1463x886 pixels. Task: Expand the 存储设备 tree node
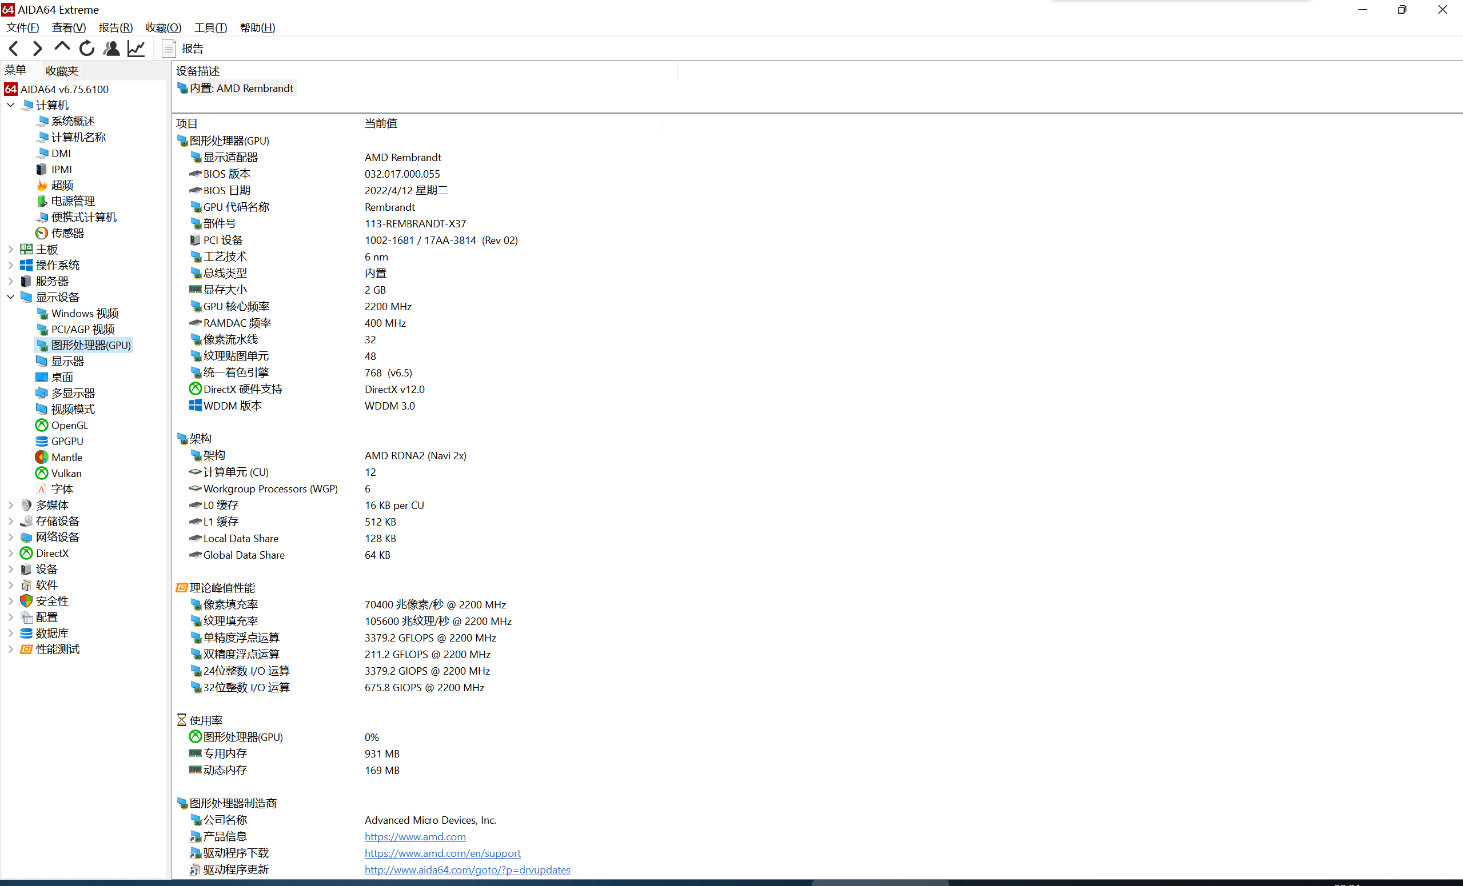click(11, 521)
